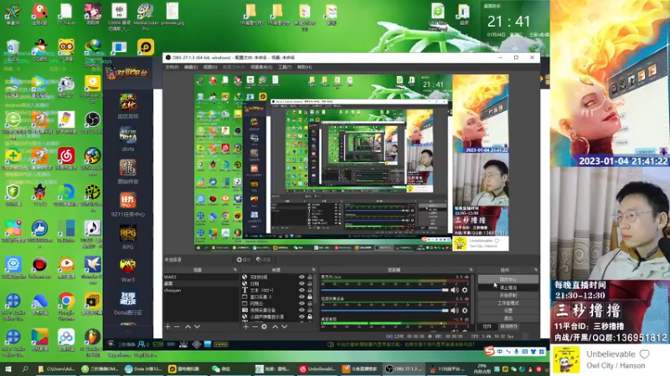Pop out the scenes dock via its header icon
Viewport: 670px width, 376px height.
click(x=235, y=270)
